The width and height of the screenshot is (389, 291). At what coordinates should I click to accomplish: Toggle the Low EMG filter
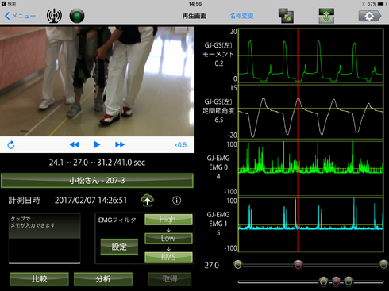168,238
